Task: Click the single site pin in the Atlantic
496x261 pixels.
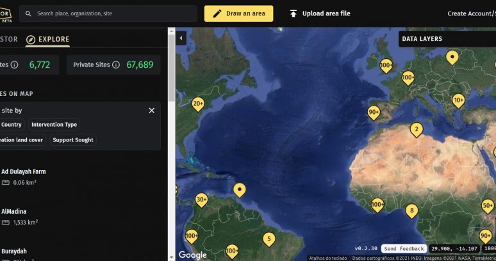Action: (240, 189)
